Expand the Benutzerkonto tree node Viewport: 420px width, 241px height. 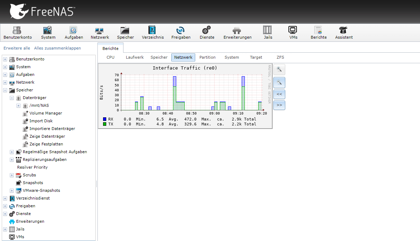click(5, 59)
